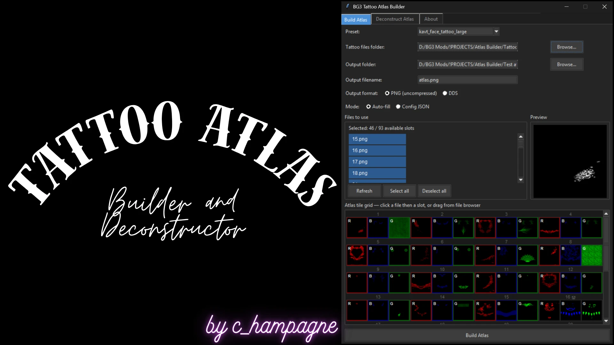The image size is (614, 345).
Task: Click the Refresh button
Action: click(x=365, y=191)
